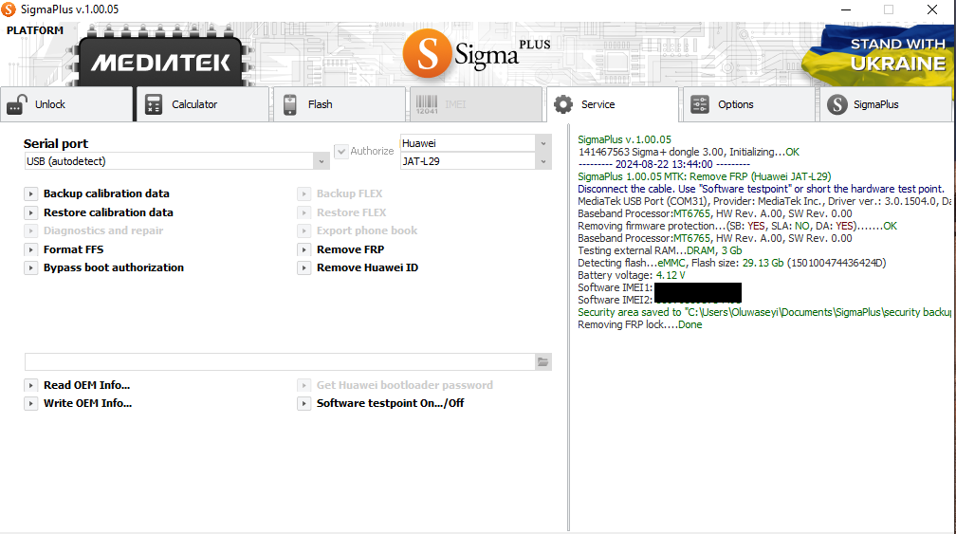This screenshot has width=956, height=534.
Task: Click log line starting 'Disconnect the cable'
Action: click(761, 189)
